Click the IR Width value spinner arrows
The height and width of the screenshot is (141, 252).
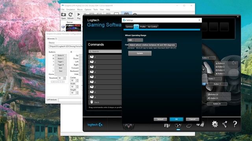(x=77, y=87)
